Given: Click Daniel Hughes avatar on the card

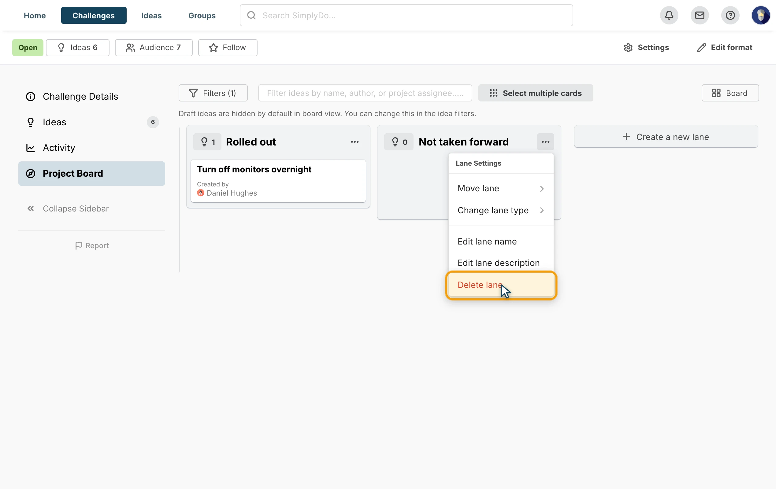Looking at the screenshot, I should pyautogui.click(x=201, y=193).
